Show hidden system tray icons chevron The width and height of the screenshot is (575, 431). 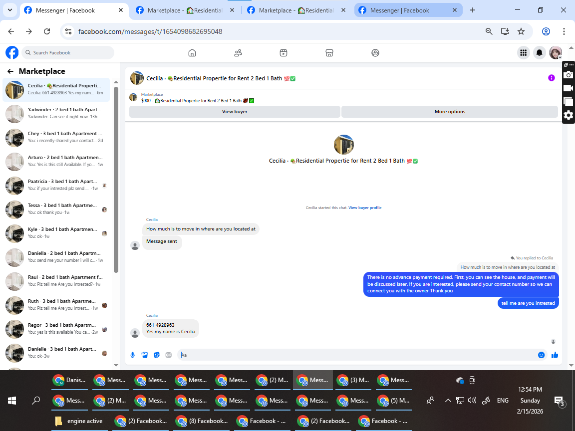point(448,401)
